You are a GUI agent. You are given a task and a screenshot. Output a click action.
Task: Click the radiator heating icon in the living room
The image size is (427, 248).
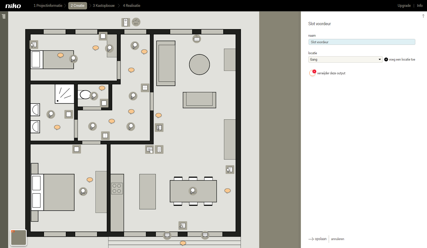pyautogui.click(x=197, y=39)
